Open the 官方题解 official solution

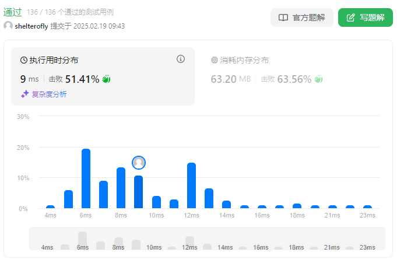point(302,17)
